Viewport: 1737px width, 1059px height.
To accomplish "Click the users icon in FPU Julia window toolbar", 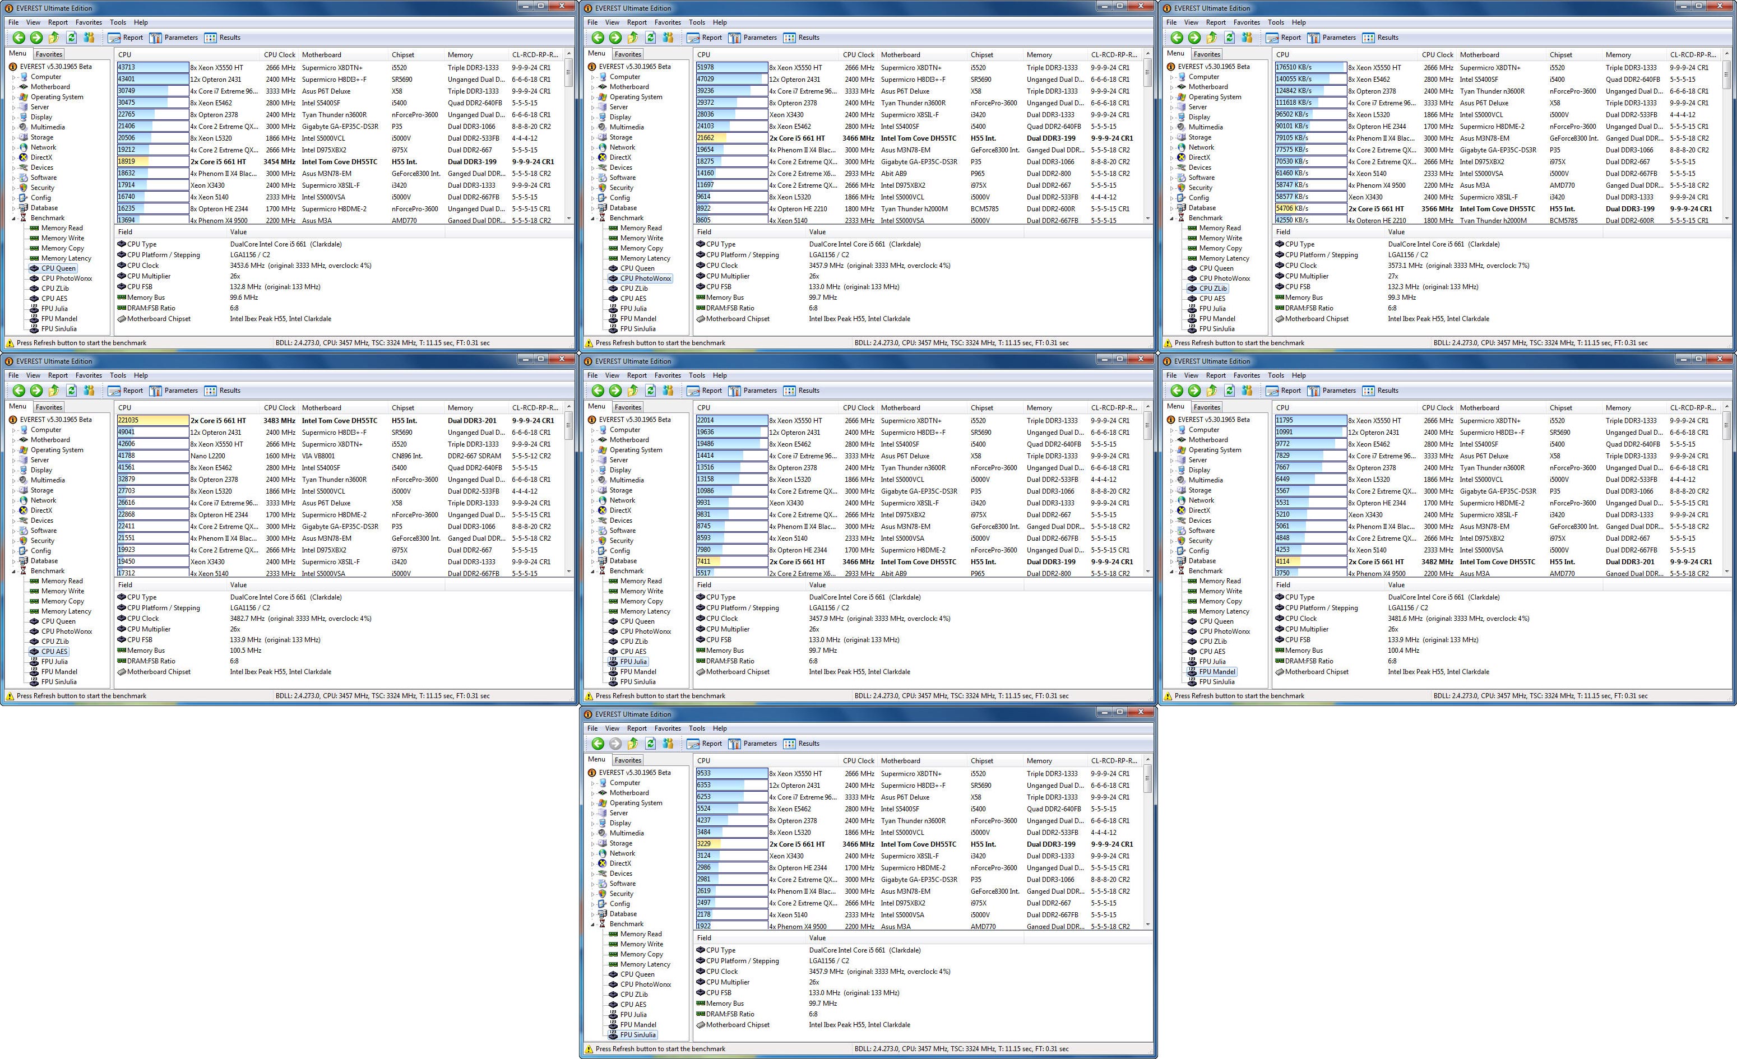I will [668, 391].
